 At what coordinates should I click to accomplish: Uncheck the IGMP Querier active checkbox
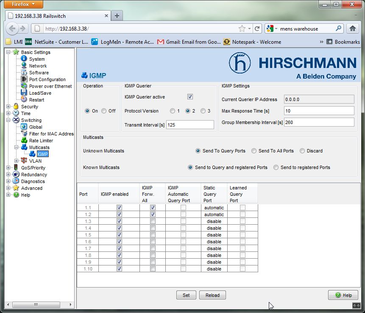coord(190,96)
